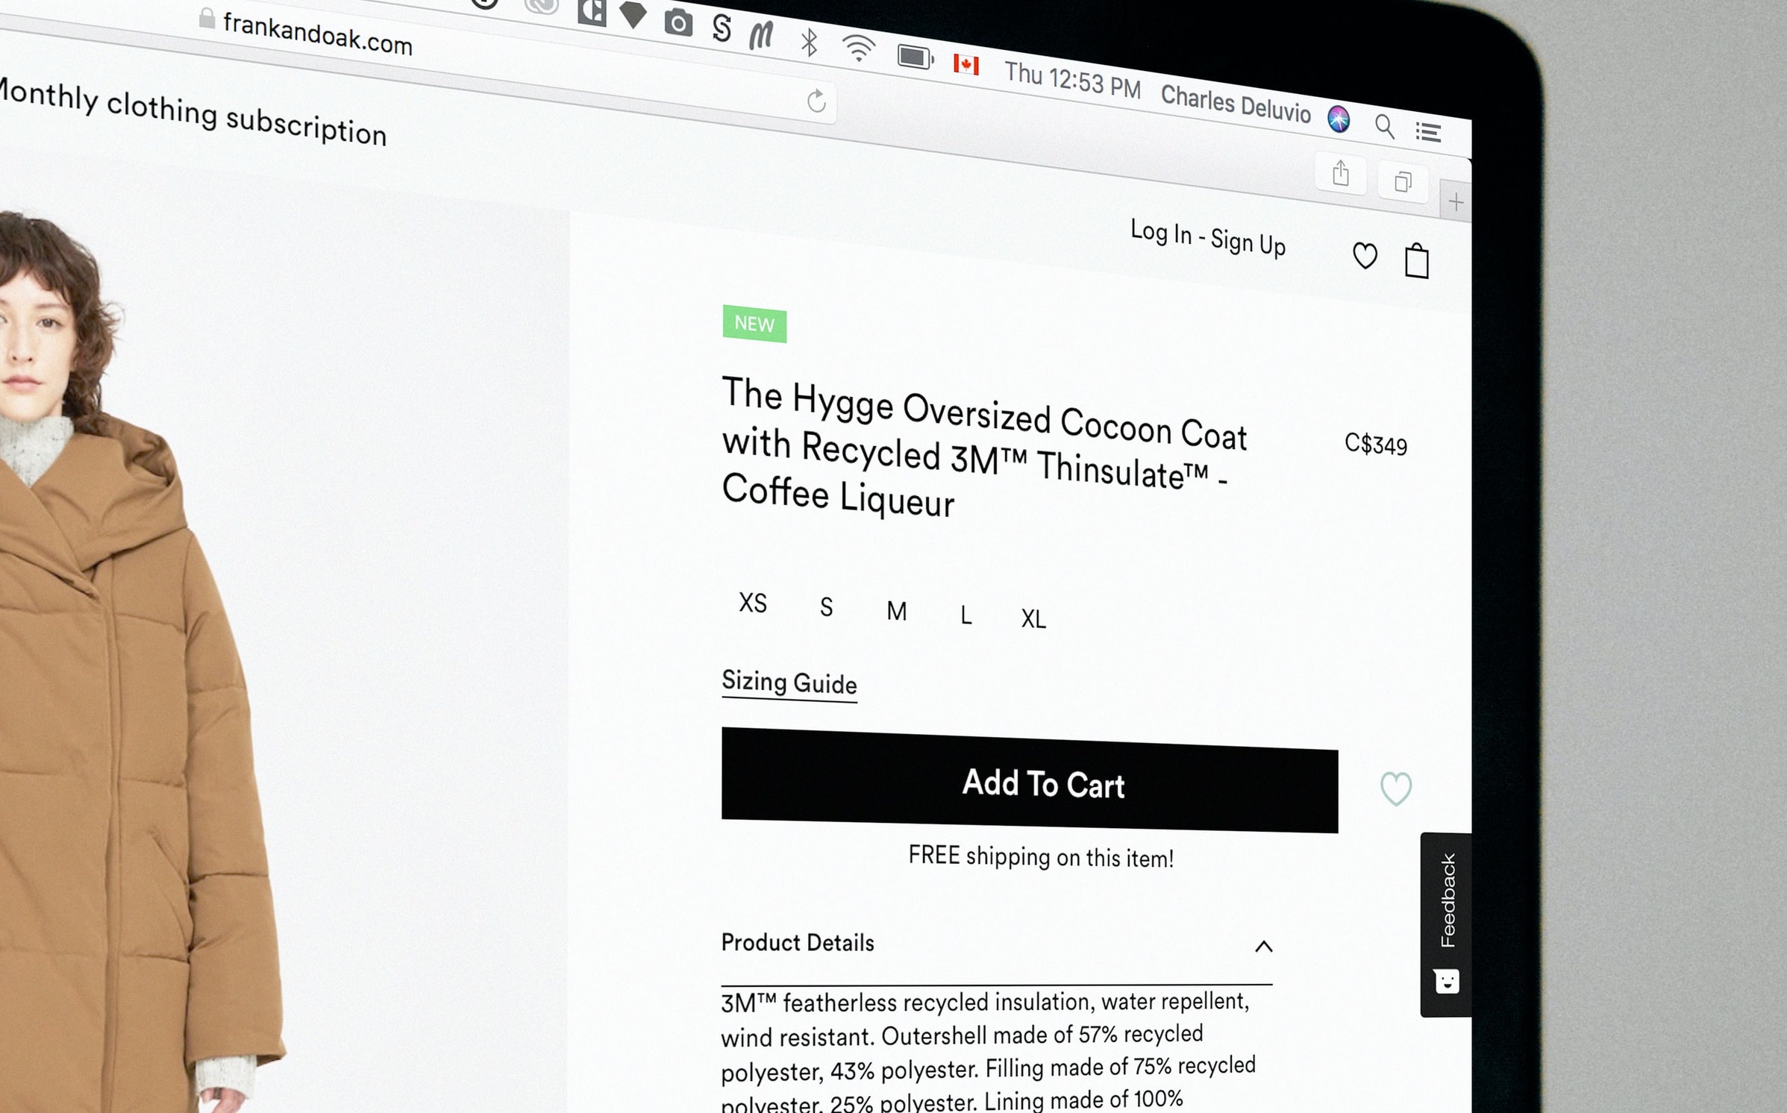
Task: Click Log In - Sign Up link
Action: pos(1208,238)
